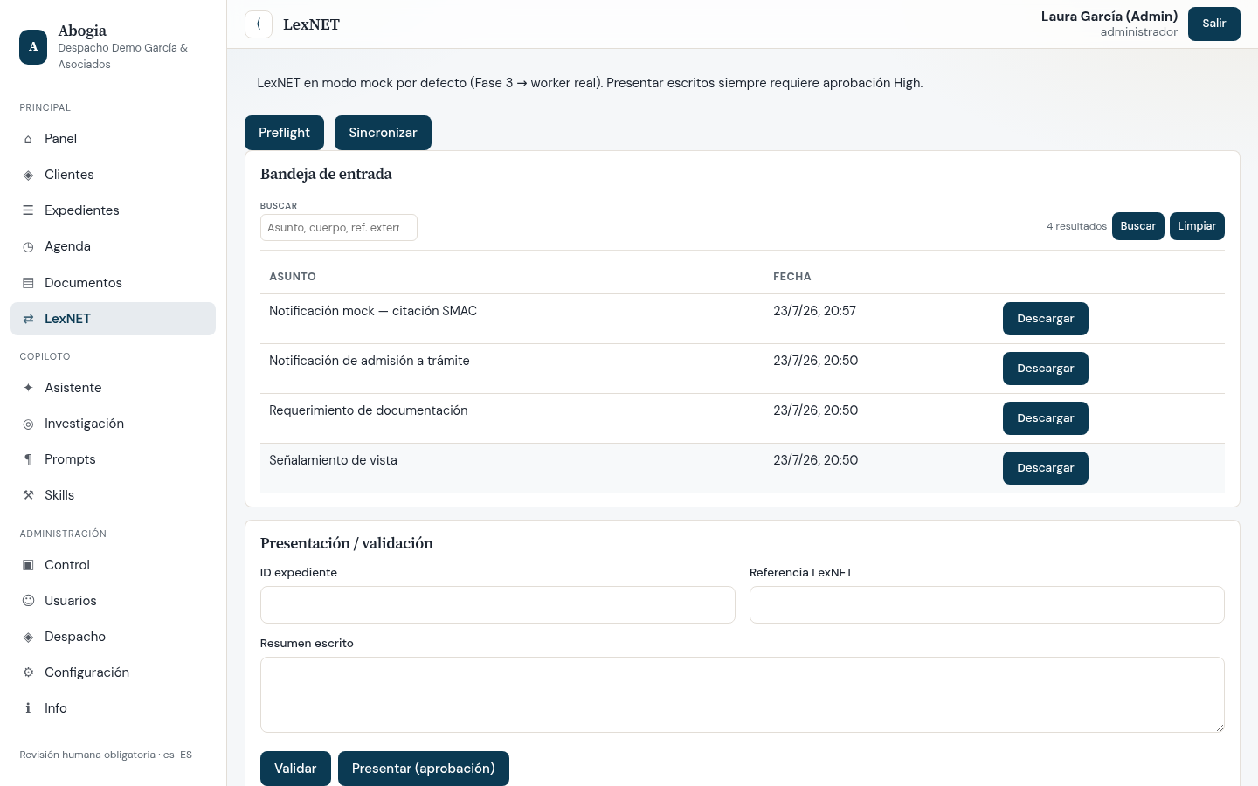Run the Preflight check
The image size is (1258, 786).
284,133
